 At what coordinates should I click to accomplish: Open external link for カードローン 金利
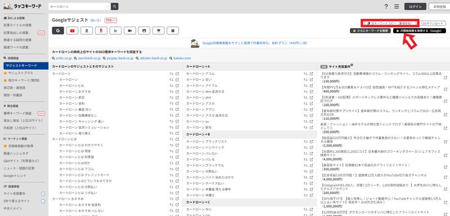(x=177, y=103)
